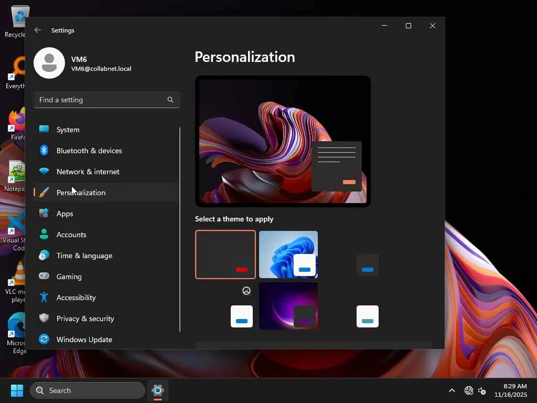This screenshot has height=403, width=537.
Task: Open the Gaming settings page
Action: click(x=69, y=277)
